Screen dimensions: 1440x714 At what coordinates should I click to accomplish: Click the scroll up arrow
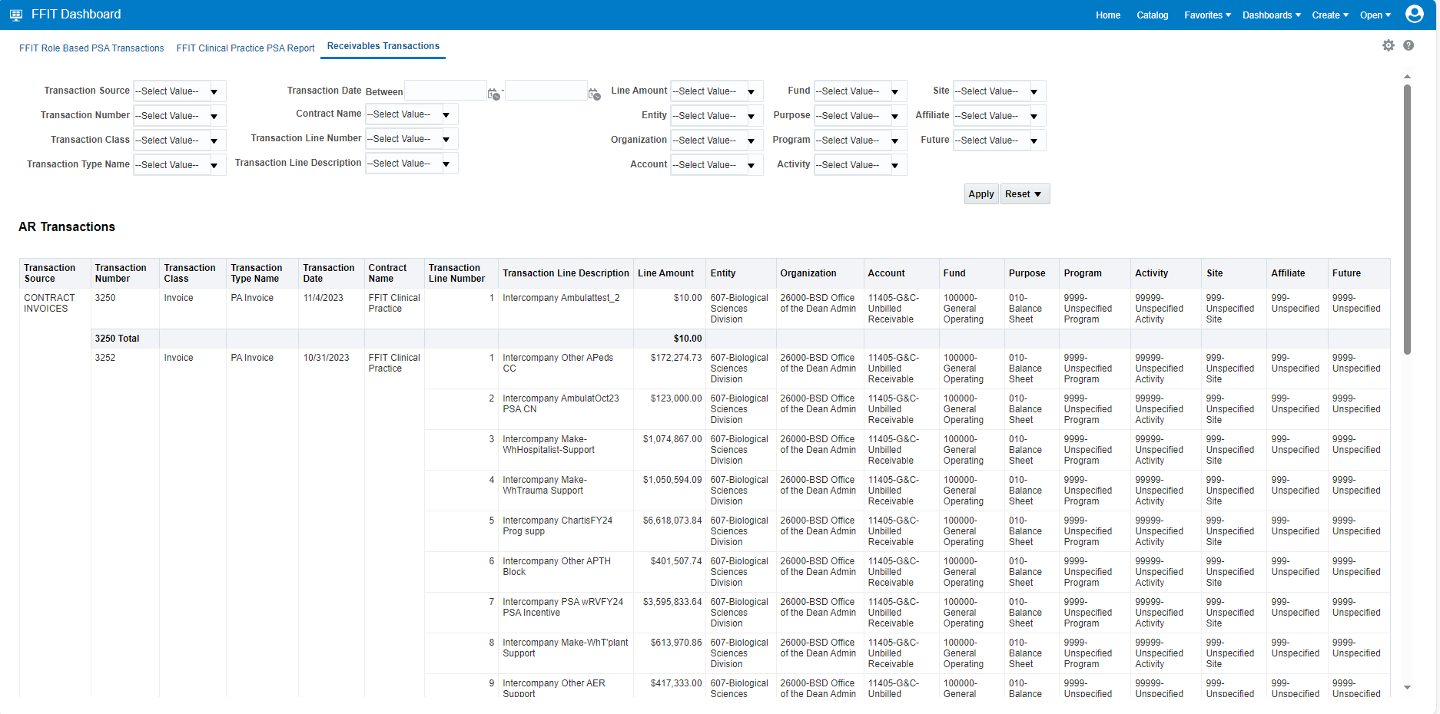1407,77
